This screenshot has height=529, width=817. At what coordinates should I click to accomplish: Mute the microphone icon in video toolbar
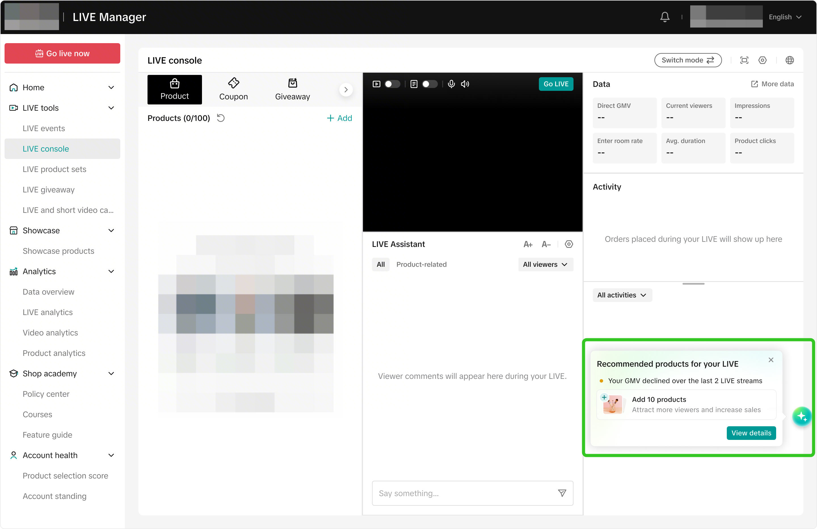coord(451,84)
